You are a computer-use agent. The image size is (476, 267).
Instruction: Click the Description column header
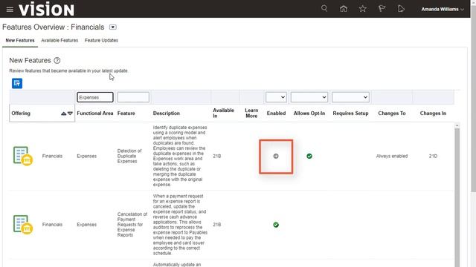[x=167, y=113]
